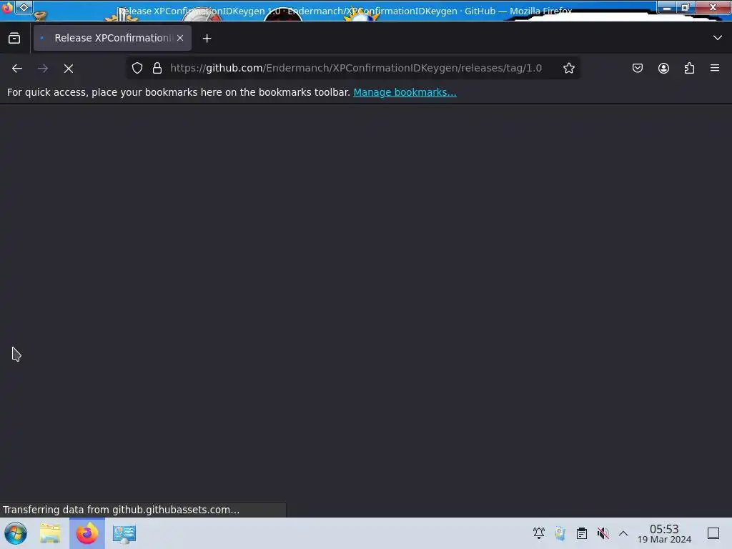Screen dimensions: 732x549
Task: Toggle the keep-on-all-desktops title bar pin
Action: (24, 7)
